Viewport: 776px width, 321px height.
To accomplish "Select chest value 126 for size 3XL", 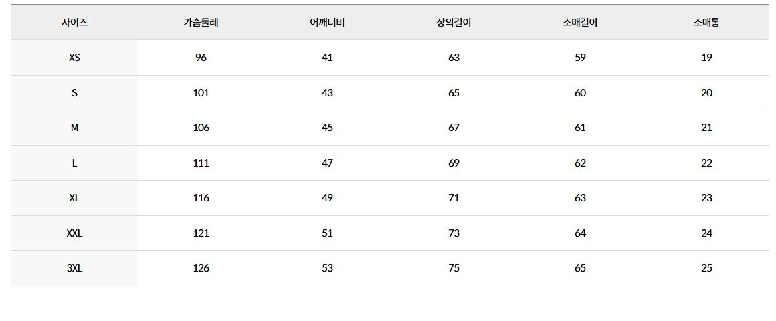I will [201, 268].
